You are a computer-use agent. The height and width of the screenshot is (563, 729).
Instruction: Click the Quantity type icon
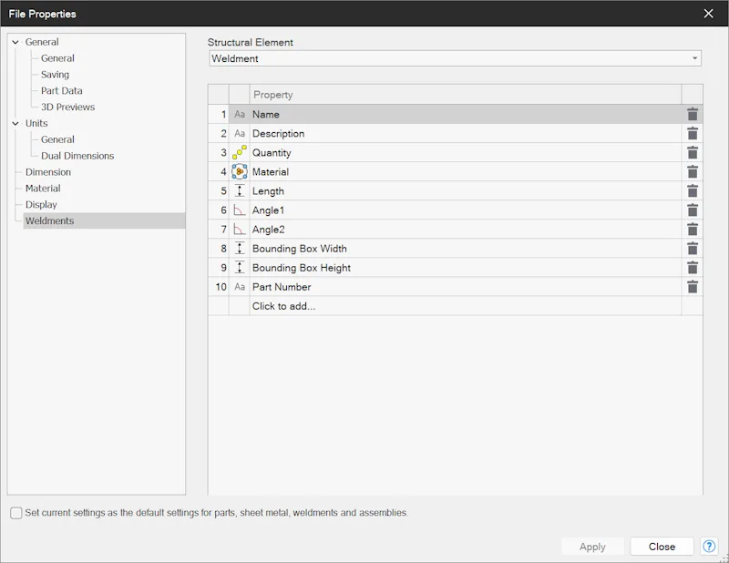pos(240,152)
